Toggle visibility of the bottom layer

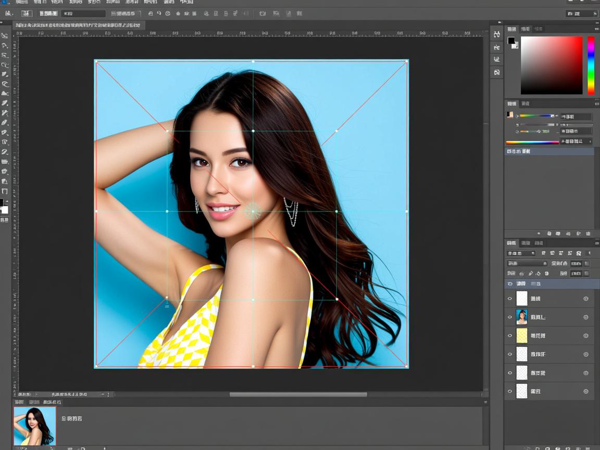510,392
